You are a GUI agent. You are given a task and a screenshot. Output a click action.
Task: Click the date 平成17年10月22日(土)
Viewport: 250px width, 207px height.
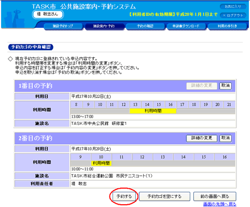[91, 96]
